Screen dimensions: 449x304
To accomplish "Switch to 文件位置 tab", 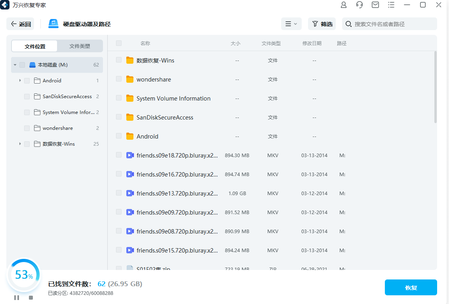I will click(35, 46).
